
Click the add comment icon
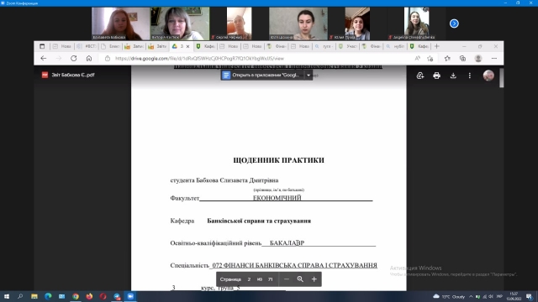pyautogui.click(x=420, y=75)
